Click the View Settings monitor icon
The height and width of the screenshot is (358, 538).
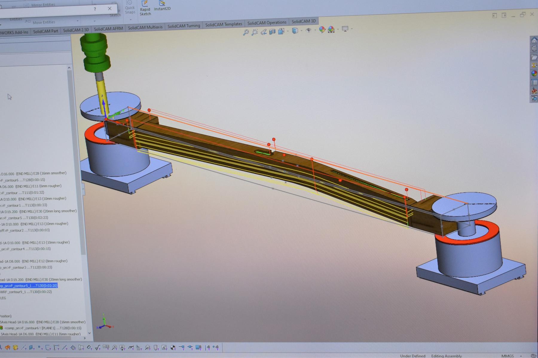pos(345,29)
